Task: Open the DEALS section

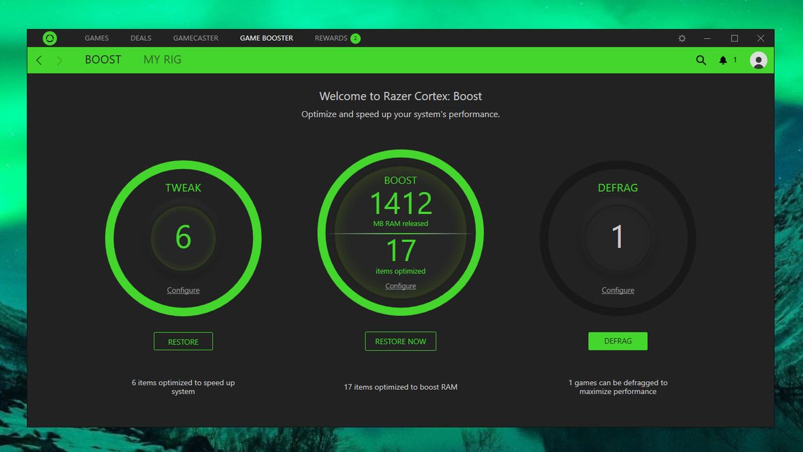Action: 141,38
